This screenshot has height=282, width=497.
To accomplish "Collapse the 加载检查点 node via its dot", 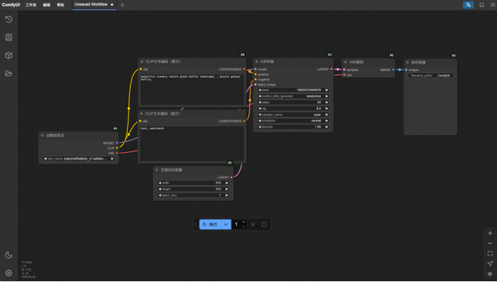I will [42, 136].
